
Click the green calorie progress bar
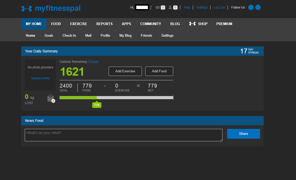tap(78, 98)
